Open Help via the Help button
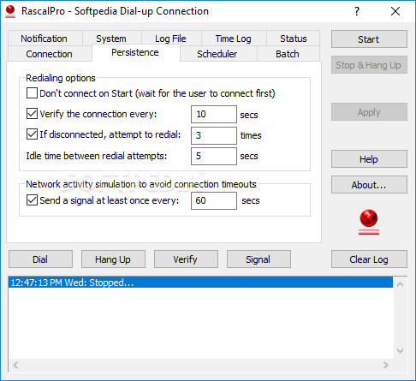Viewport: 416px width, 381px height. click(x=369, y=159)
